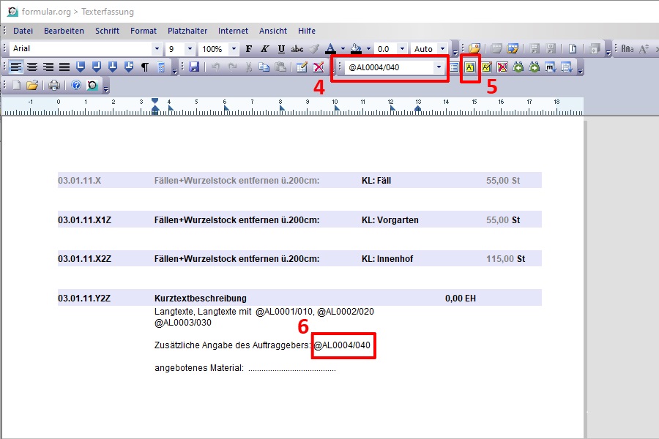
Task: Click the insert placeholder A icon
Action: coord(470,67)
